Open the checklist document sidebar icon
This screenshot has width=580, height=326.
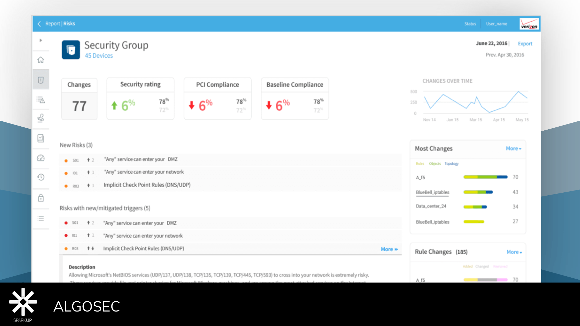pos(41,138)
